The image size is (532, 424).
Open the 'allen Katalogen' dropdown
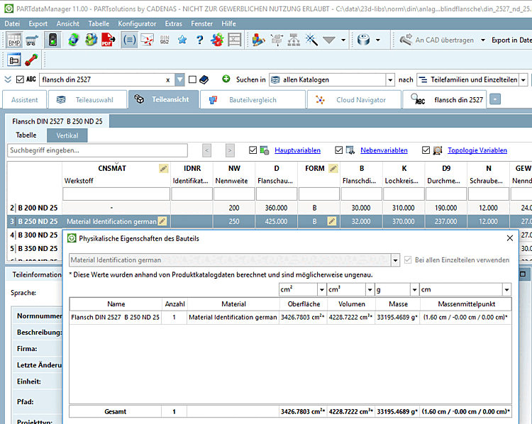coord(389,79)
